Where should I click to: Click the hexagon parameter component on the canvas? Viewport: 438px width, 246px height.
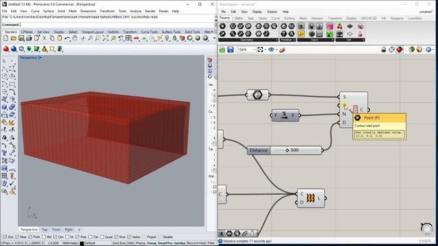[257, 95]
